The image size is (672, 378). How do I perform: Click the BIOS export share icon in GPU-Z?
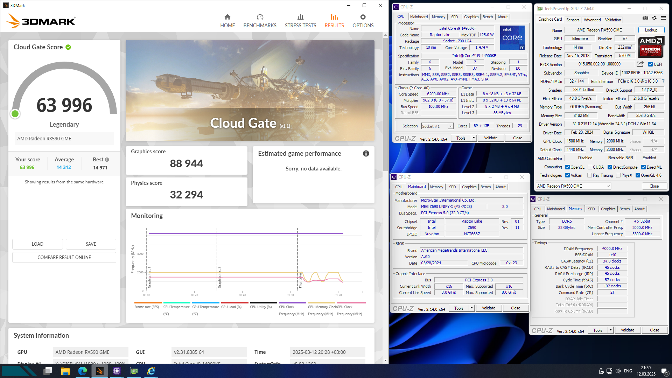pyautogui.click(x=640, y=64)
